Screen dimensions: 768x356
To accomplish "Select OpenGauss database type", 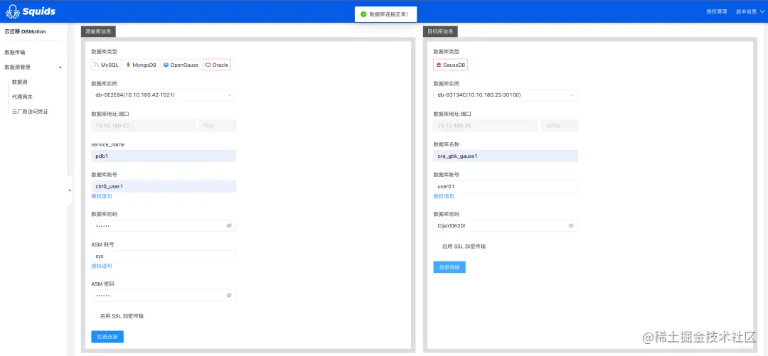I will pos(181,65).
